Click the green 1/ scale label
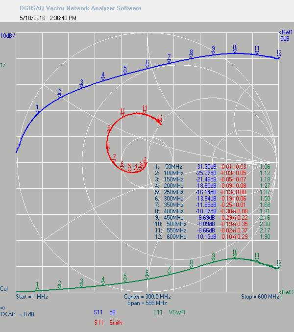 click(x=3, y=65)
